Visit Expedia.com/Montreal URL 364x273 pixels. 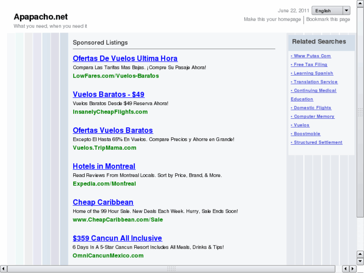[x=104, y=184]
